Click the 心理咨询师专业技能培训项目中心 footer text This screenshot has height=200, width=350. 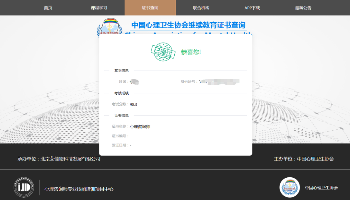[x=79, y=189]
